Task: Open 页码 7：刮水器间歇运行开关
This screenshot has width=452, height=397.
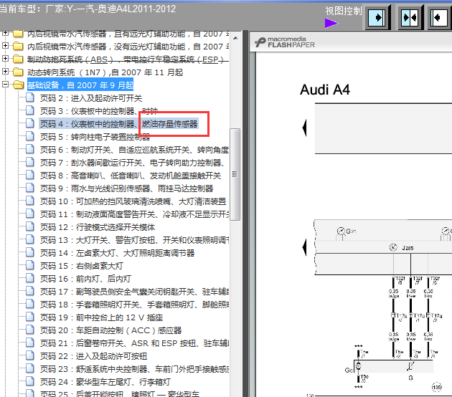Action: (x=132, y=163)
